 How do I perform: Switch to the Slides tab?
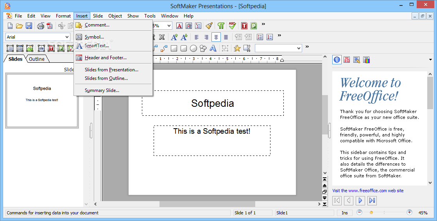[x=15, y=59]
